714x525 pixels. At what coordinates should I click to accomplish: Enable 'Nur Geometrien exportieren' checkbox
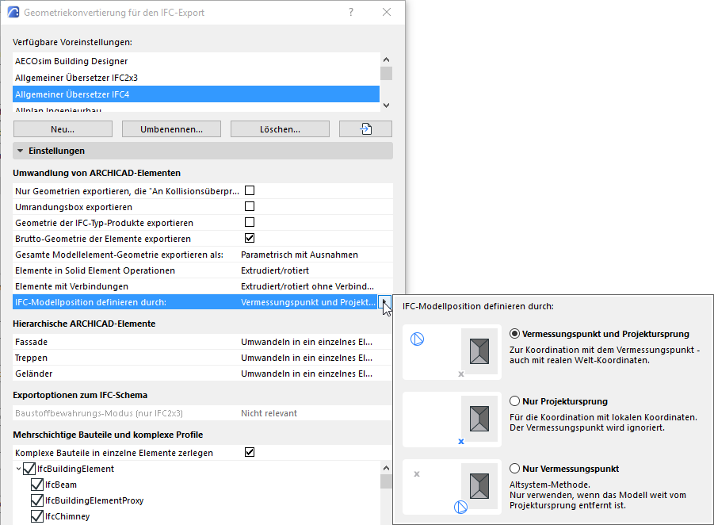pyautogui.click(x=250, y=190)
